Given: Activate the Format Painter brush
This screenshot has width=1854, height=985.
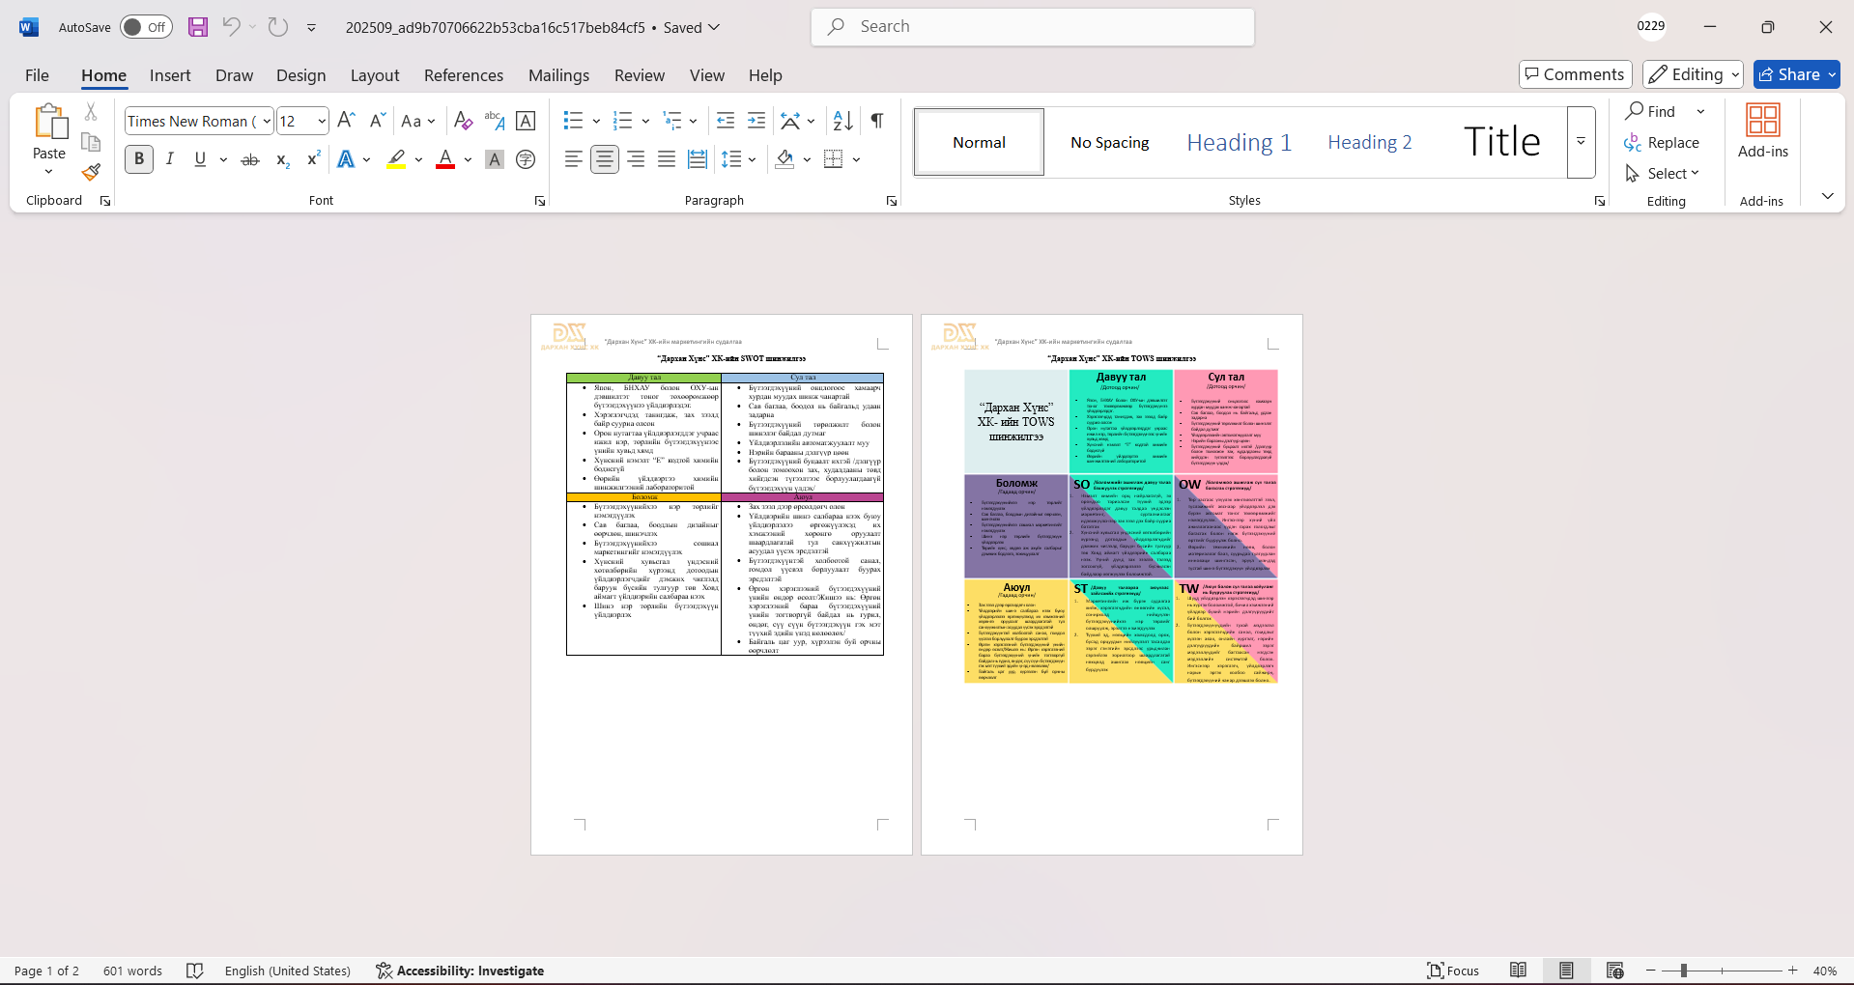Looking at the screenshot, I should pyautogui.click(x=91, y=172).
